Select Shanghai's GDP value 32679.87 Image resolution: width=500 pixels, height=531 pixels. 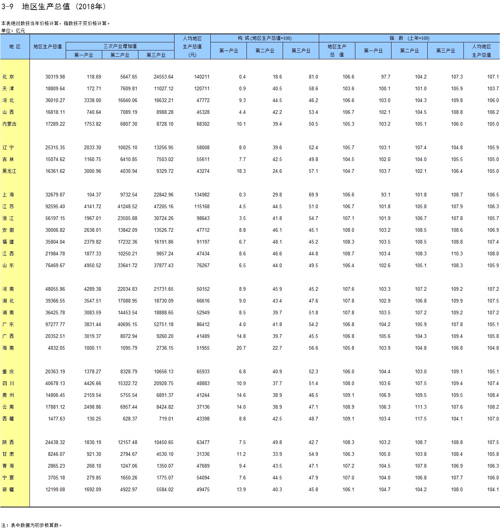(x=55, y=195)
